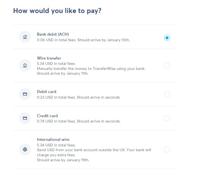
Task: Click the International wire globe icon
Action: (25, 149)
